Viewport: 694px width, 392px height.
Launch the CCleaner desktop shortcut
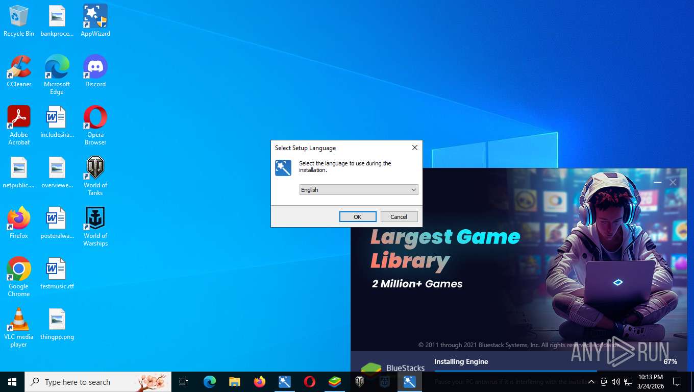tap(19, 72)
